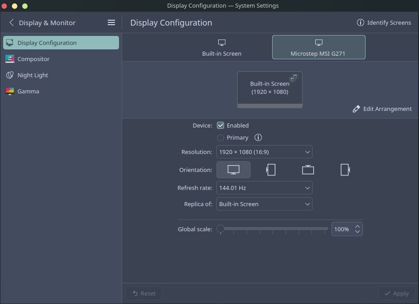Open the Night Light settings page

coord(33,75)
